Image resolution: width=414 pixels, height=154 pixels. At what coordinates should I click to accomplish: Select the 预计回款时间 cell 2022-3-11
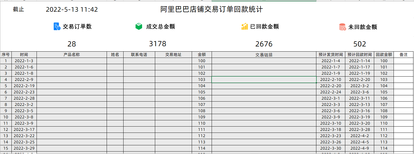(360, 98)
